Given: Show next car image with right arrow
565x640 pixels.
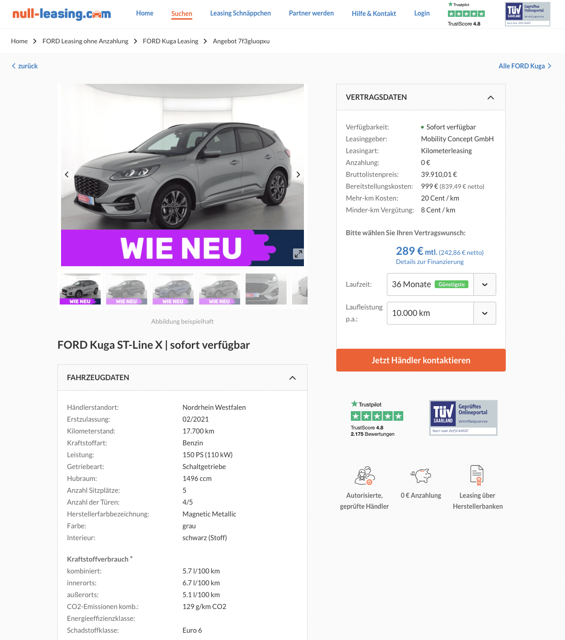Looking at the screenshot, I should (x=298, y=175).
